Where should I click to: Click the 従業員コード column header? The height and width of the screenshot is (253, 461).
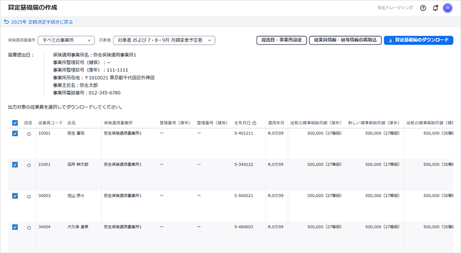click(49, 123)
